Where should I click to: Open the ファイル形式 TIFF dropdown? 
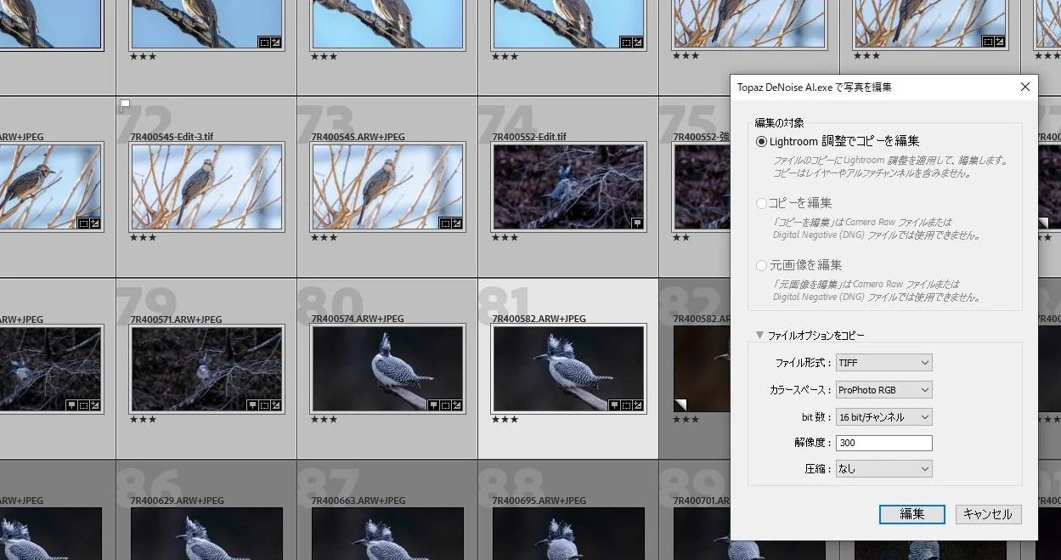point(883,363)
